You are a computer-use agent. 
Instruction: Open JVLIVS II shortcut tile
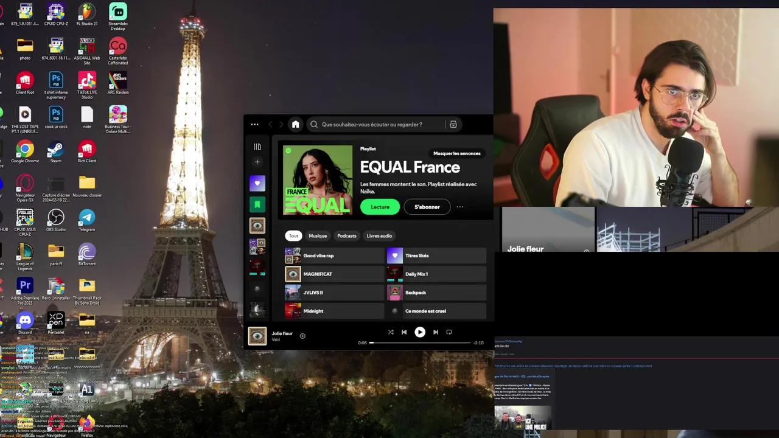tap(334, 293)
